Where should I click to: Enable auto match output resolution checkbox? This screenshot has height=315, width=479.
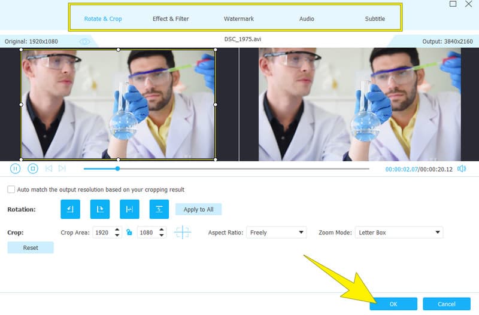(11, 189)
